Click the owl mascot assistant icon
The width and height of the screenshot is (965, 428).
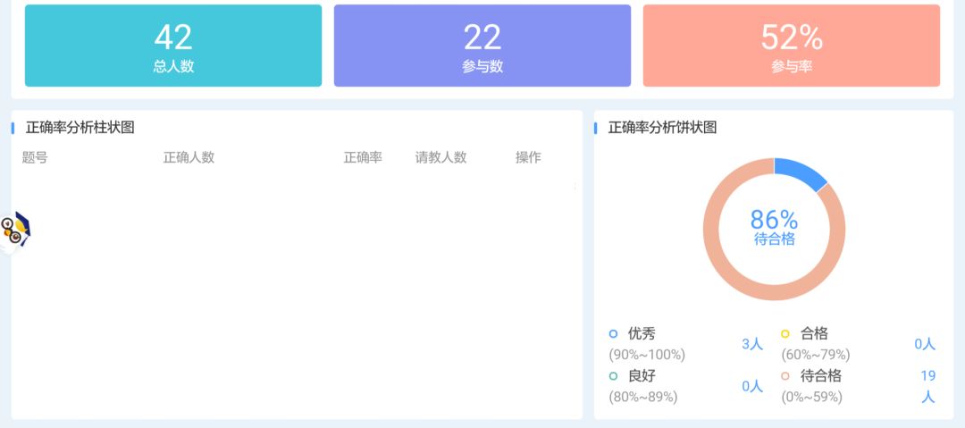point(13,233)
